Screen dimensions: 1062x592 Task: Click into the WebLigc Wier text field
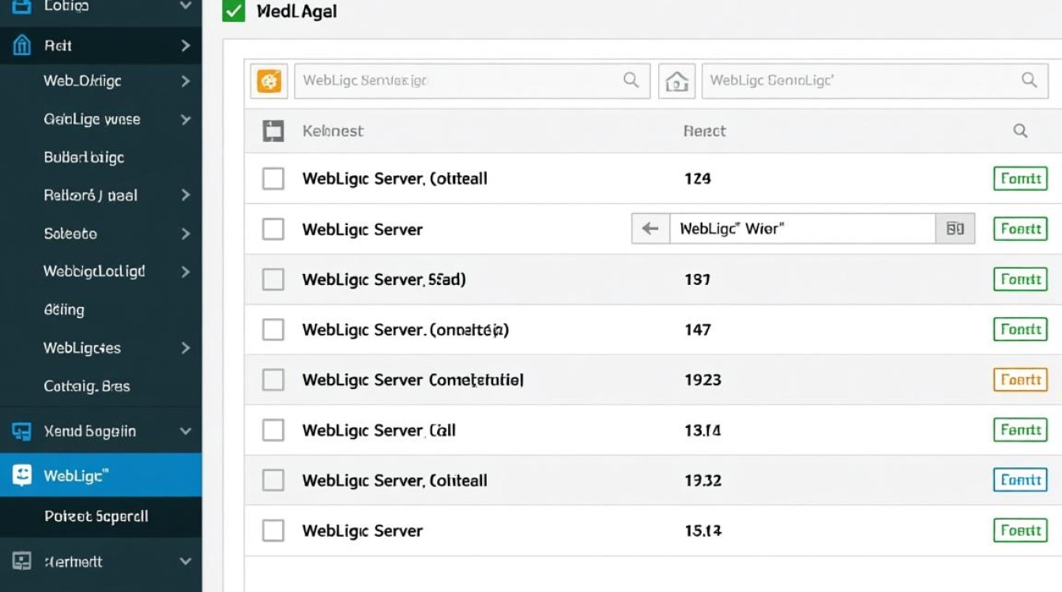tap(802, 229)
